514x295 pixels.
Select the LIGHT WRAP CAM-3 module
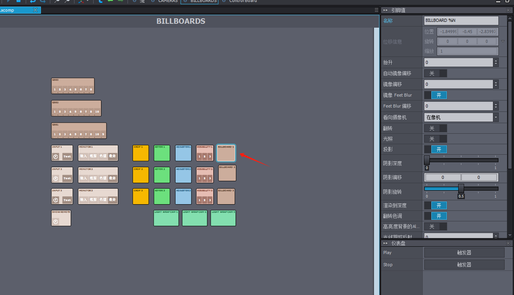point(223,218)
